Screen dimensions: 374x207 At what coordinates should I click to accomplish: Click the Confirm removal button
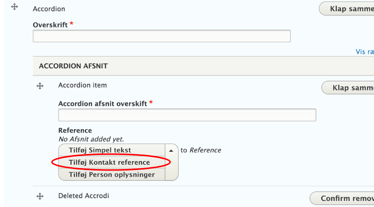343,199
